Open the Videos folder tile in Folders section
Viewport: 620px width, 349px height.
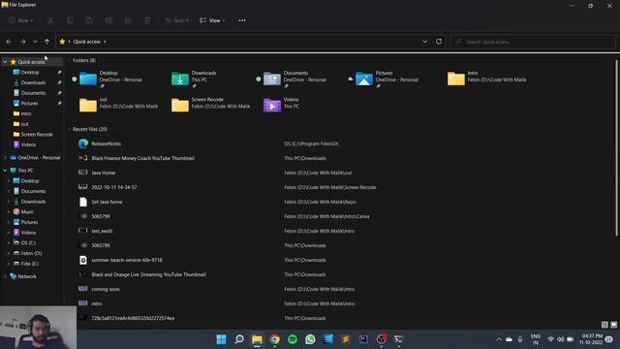pyautogui.click(x=281, y=105)
